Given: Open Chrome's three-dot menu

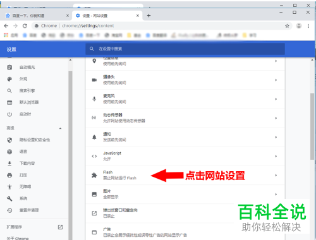Looking at the screenshot, I should 308,26.
